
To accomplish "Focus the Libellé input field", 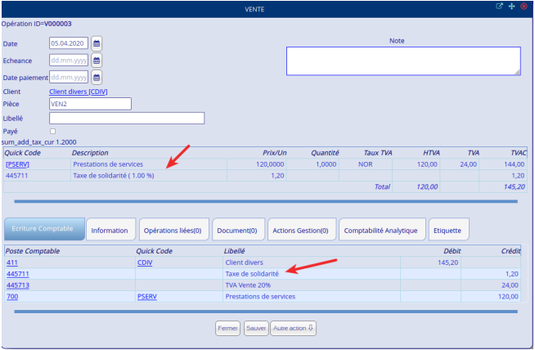I will tap(126, 118).
